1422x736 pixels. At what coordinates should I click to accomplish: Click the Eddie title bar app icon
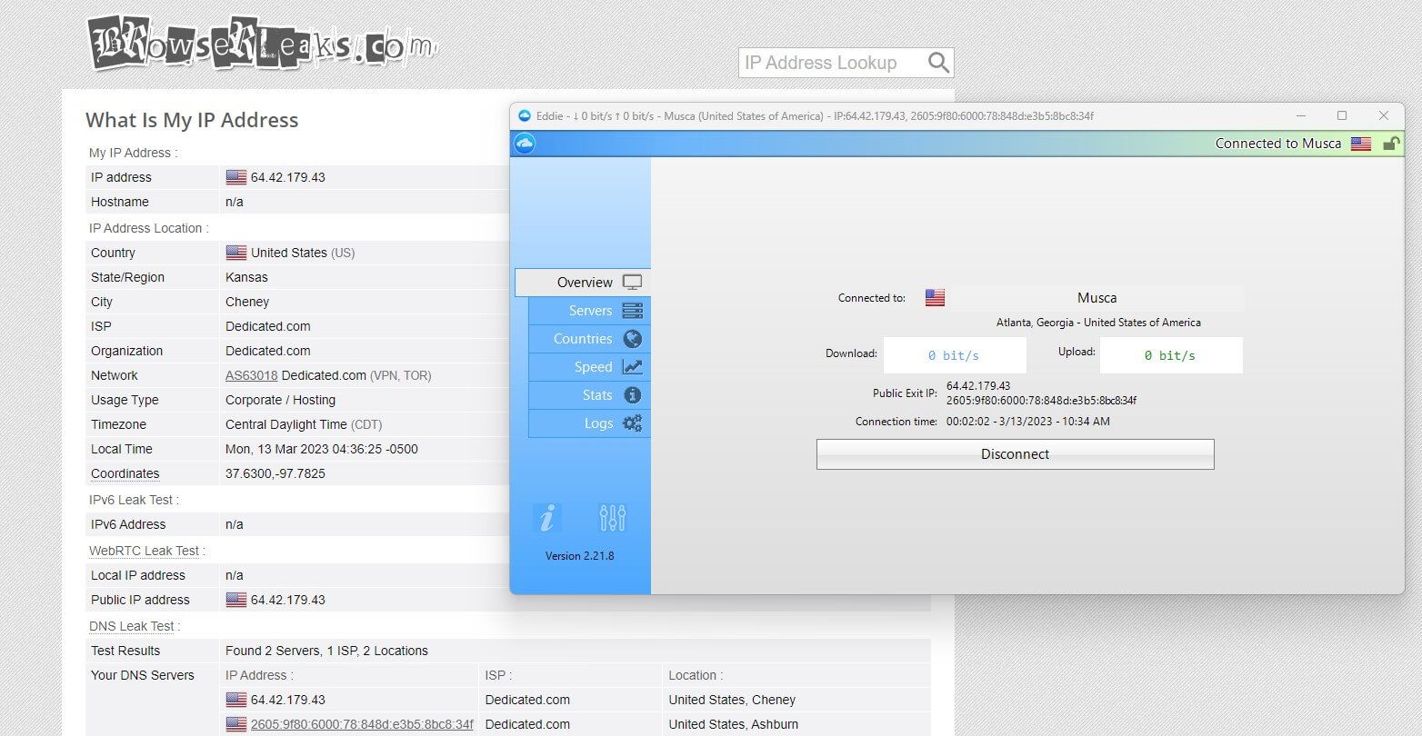524,115
